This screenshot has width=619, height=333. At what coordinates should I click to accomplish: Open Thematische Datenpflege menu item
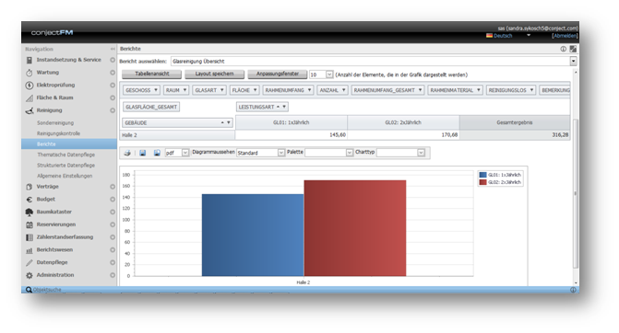[65, 155]
